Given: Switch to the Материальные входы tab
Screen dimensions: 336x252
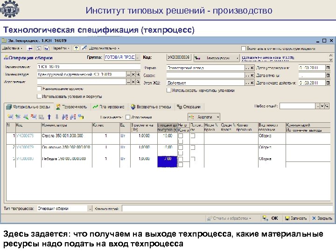Looking at the screenshot, I should [28, 106].
